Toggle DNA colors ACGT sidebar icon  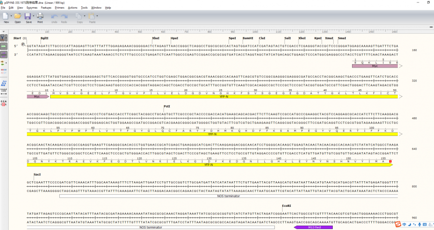tap(3, 71)
